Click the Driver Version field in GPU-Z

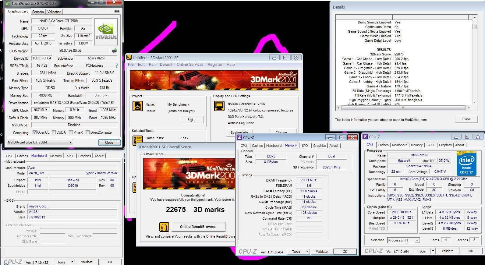click(x=75, y=103)
